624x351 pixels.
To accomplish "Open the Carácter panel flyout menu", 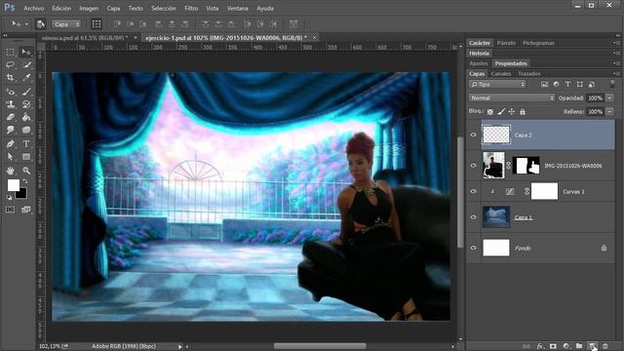I will click(617, 43).
